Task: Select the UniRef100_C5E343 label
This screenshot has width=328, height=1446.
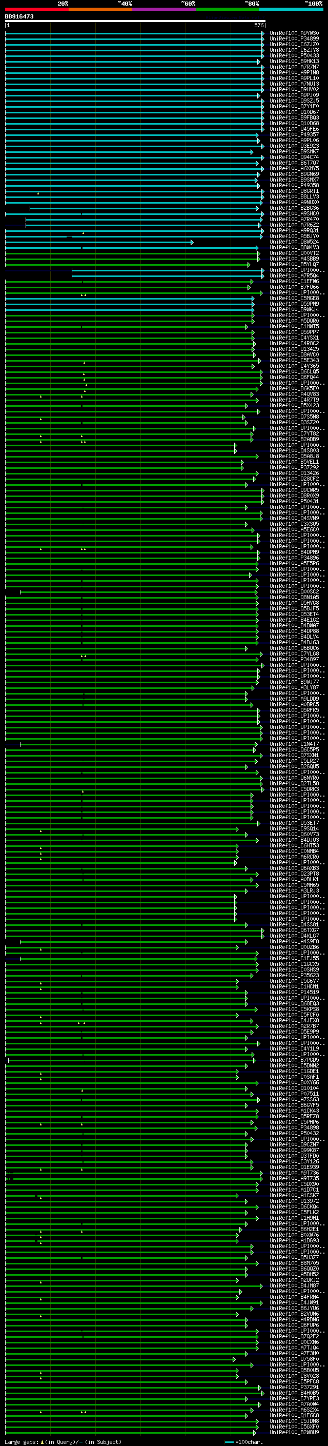Action: point(294,361)
